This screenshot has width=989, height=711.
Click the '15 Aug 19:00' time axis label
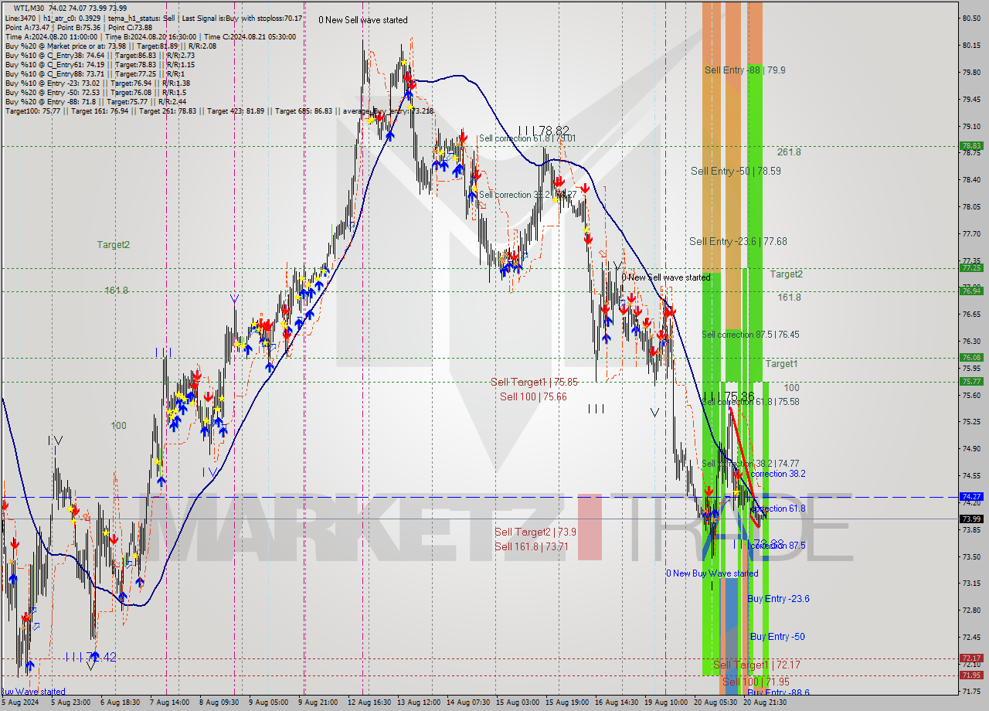[x=569, y=703]
